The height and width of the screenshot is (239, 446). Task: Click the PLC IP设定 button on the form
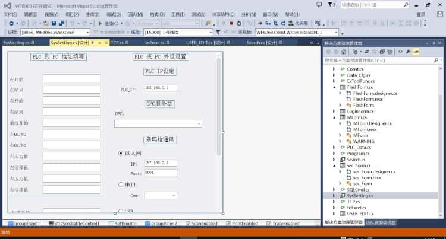click(159, 71)
